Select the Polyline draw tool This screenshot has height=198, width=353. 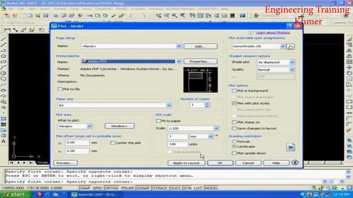[3, 50]
